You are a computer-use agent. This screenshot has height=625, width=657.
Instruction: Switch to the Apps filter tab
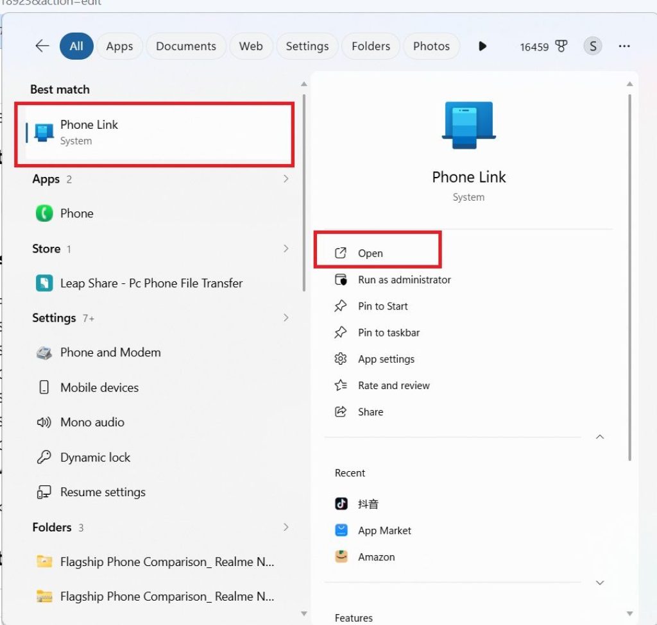119,46
